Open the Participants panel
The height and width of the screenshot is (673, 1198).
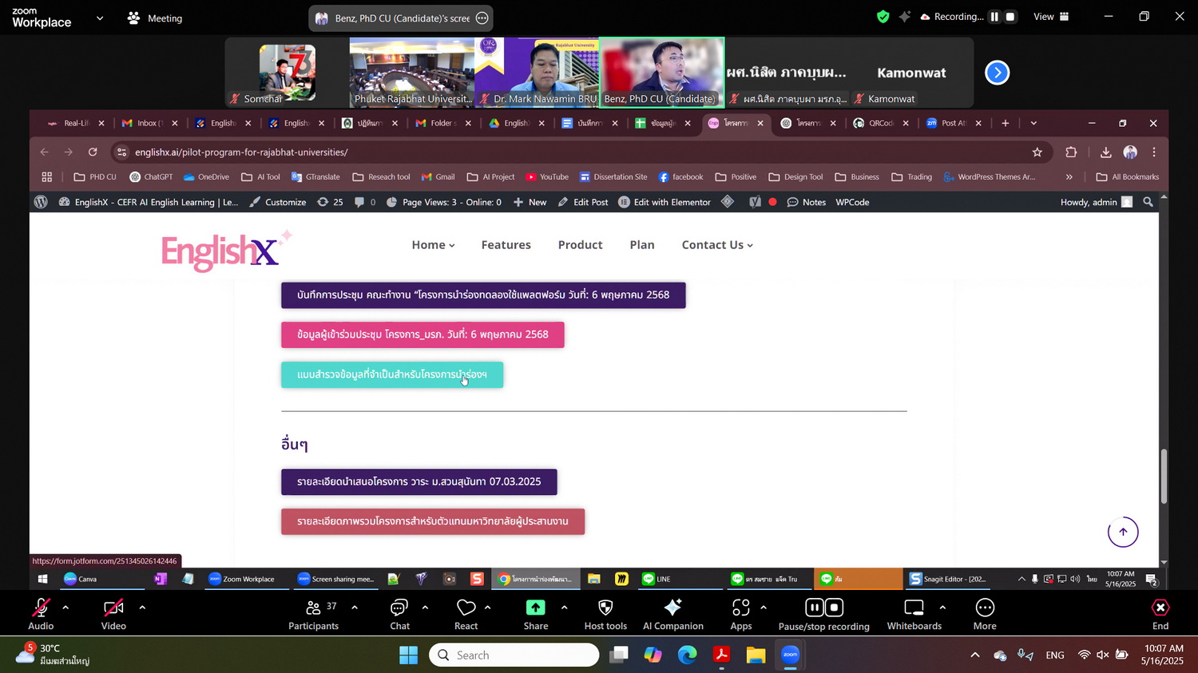tap(314, 614)
